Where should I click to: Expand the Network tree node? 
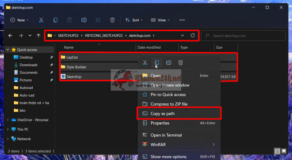coord(7,139)
